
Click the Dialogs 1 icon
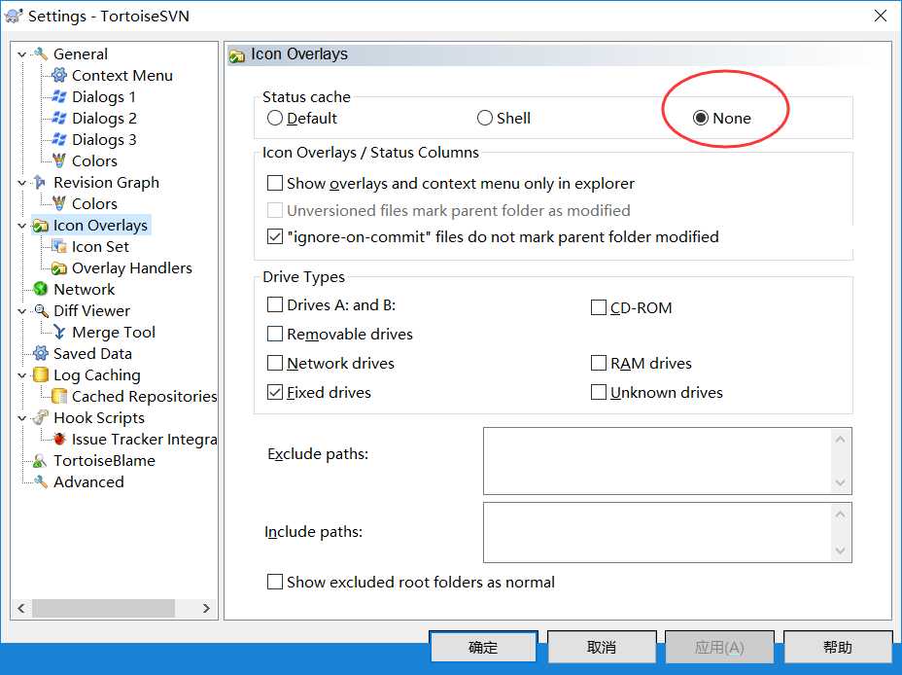click(x=58, y=96)
